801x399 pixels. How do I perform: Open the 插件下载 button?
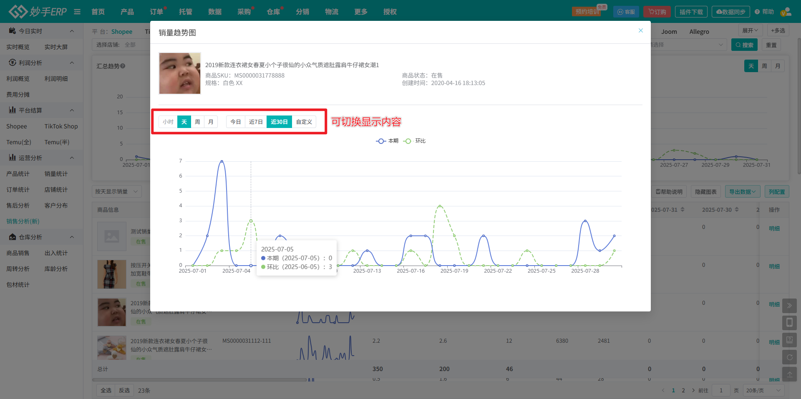click(x=691, y=12)
